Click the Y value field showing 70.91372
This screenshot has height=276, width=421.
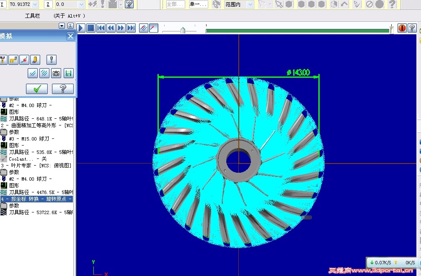[x=21, y=4]
